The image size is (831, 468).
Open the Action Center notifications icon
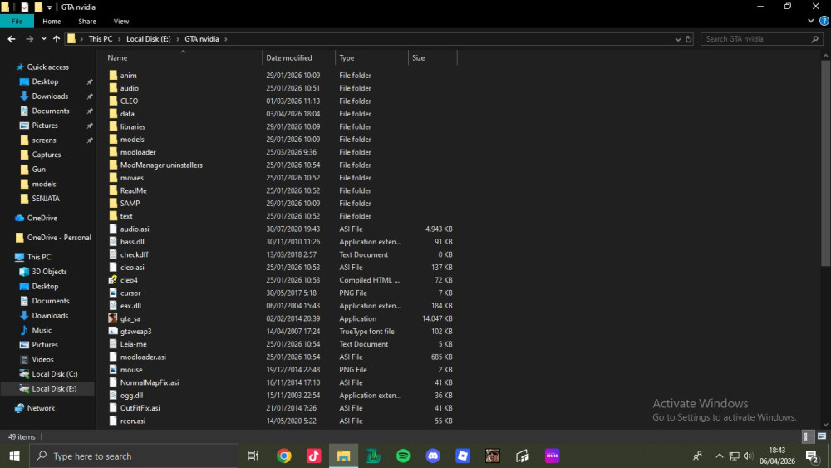tap(813, 456)
